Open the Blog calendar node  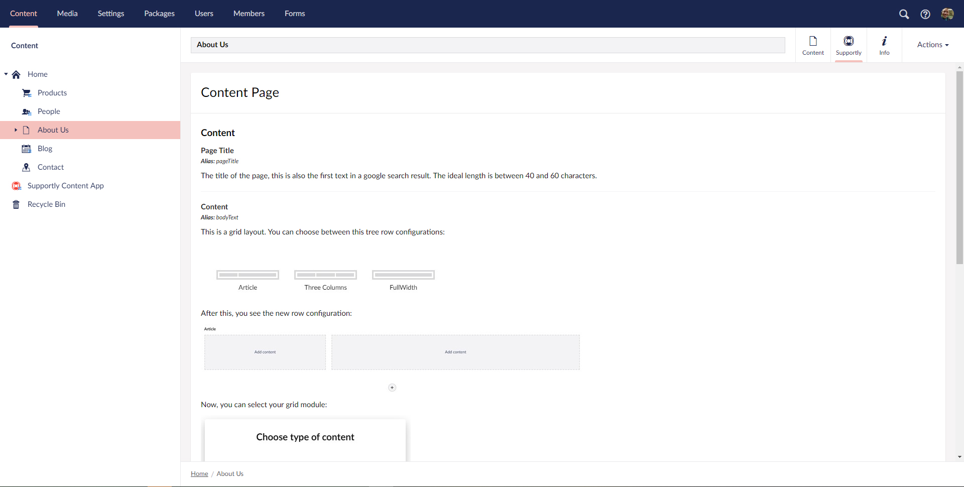point(27,149)
